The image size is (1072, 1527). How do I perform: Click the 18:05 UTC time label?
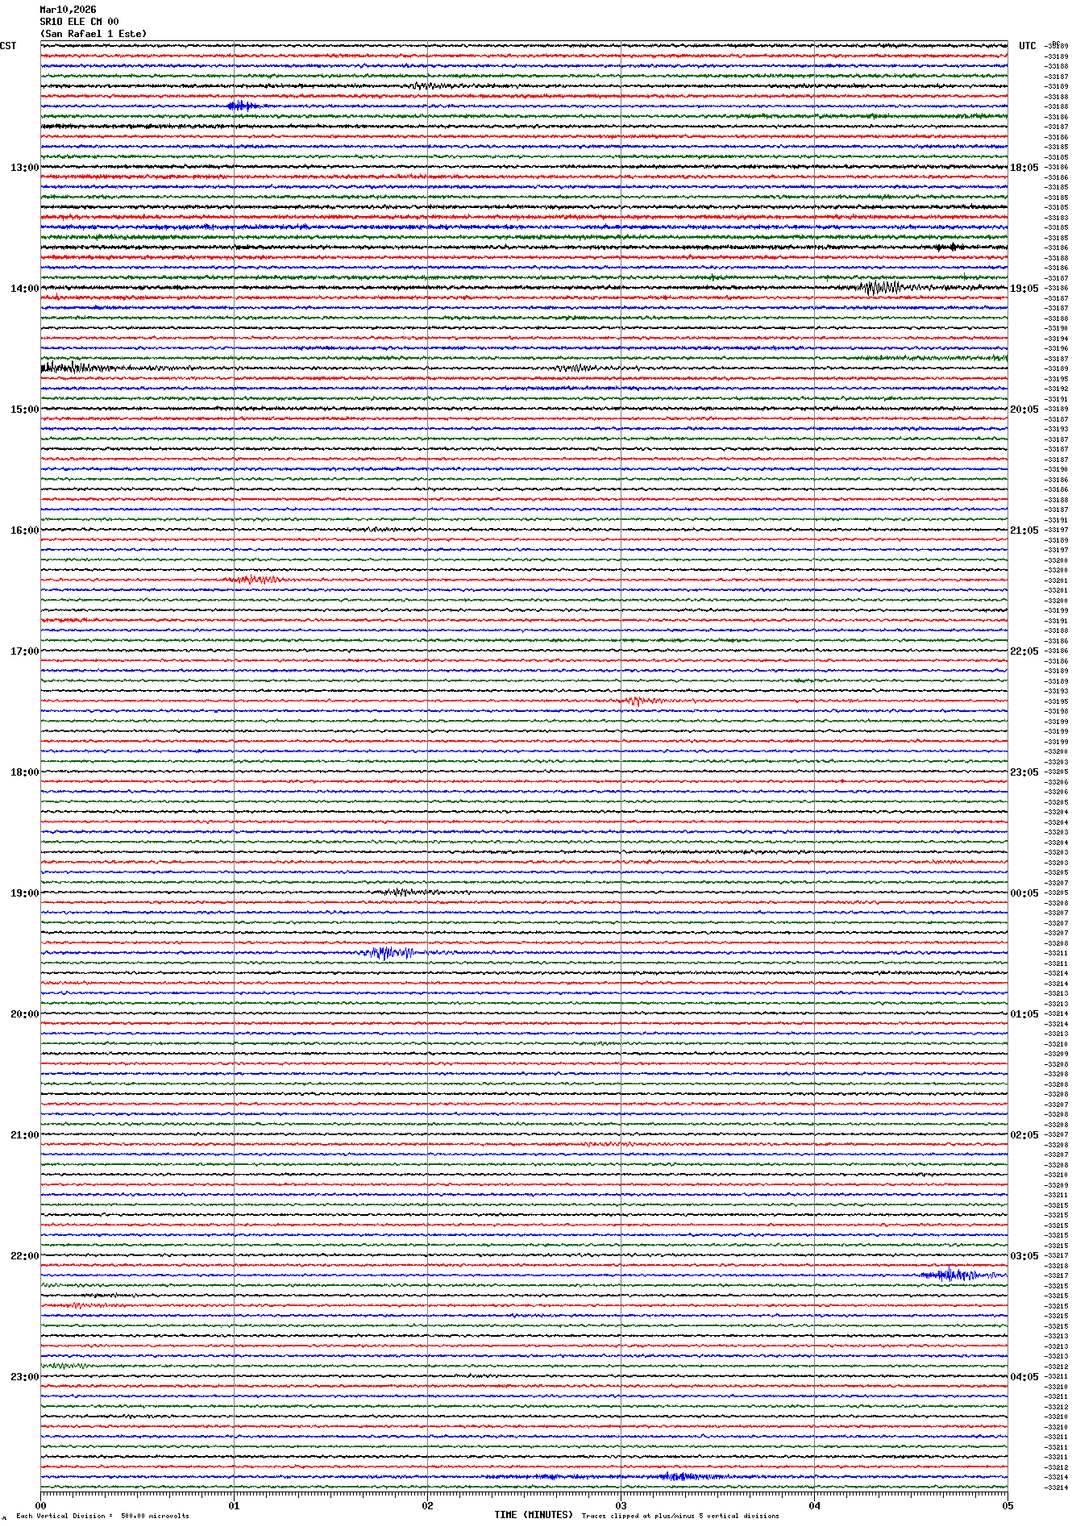click(x=1024, y=168)
